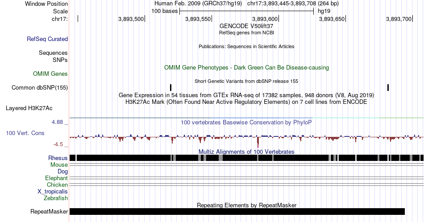
Task: Click the 4.88 conservation axis value
Action: tap(57, 122)
